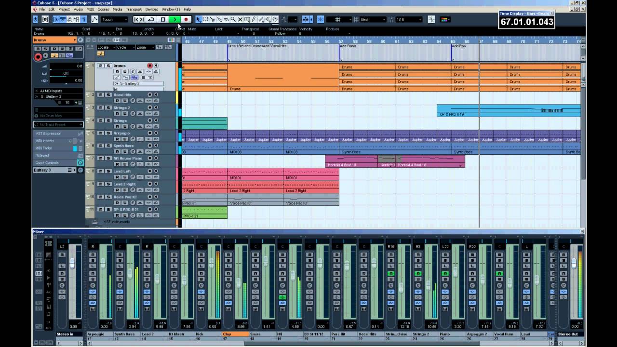Toggle the Cycle loop button in toolbar

151,19
